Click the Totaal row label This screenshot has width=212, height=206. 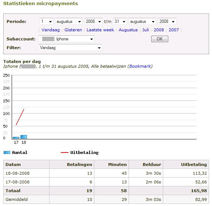pyautogui.click(x=13, y=191)
